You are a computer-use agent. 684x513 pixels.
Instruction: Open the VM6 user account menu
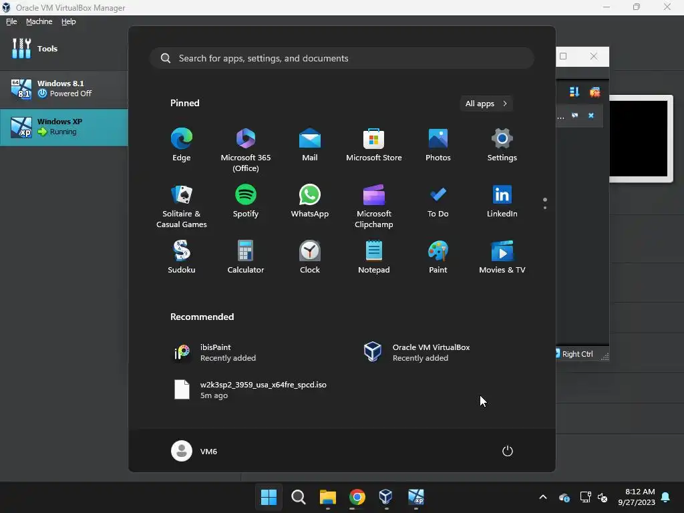point(194,451)
